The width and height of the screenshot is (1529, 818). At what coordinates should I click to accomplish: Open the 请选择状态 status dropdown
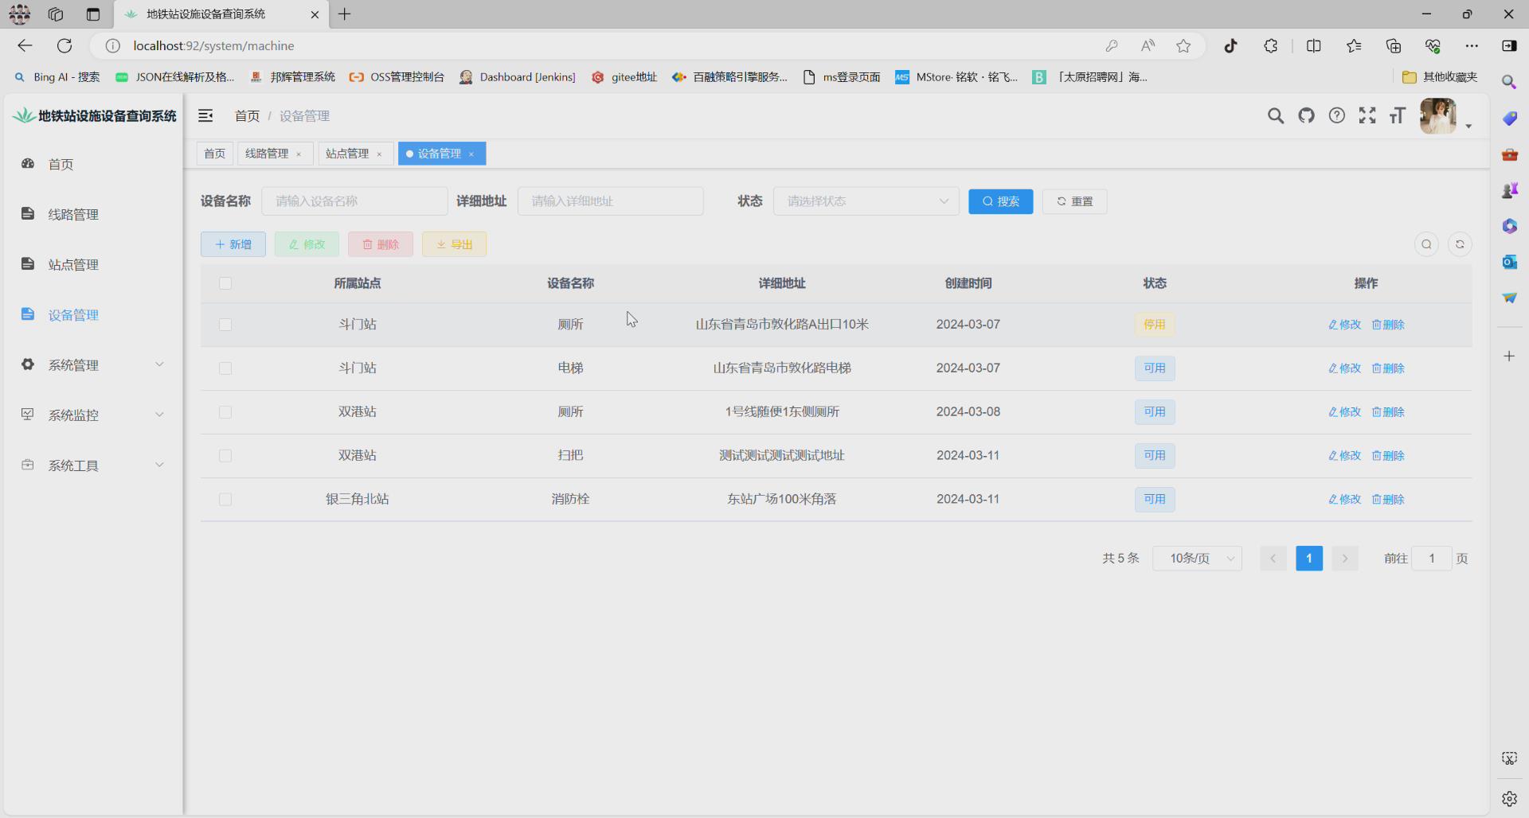[866, 201]
